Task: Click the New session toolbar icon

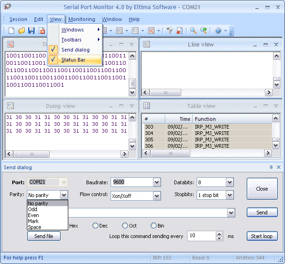Action: [11, 31]
